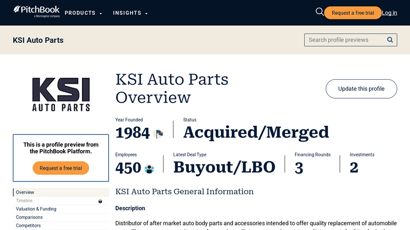Image resolution: width=410 pixels, height=230 pixels.
Task: Select Overview in sidebar navigation
Action: click(x=61, y=192)
